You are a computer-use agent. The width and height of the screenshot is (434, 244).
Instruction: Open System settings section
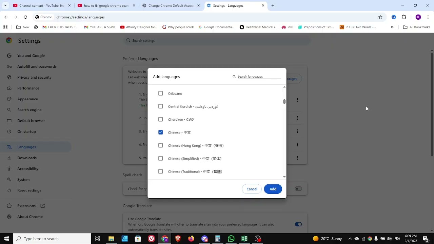point(23,180)
